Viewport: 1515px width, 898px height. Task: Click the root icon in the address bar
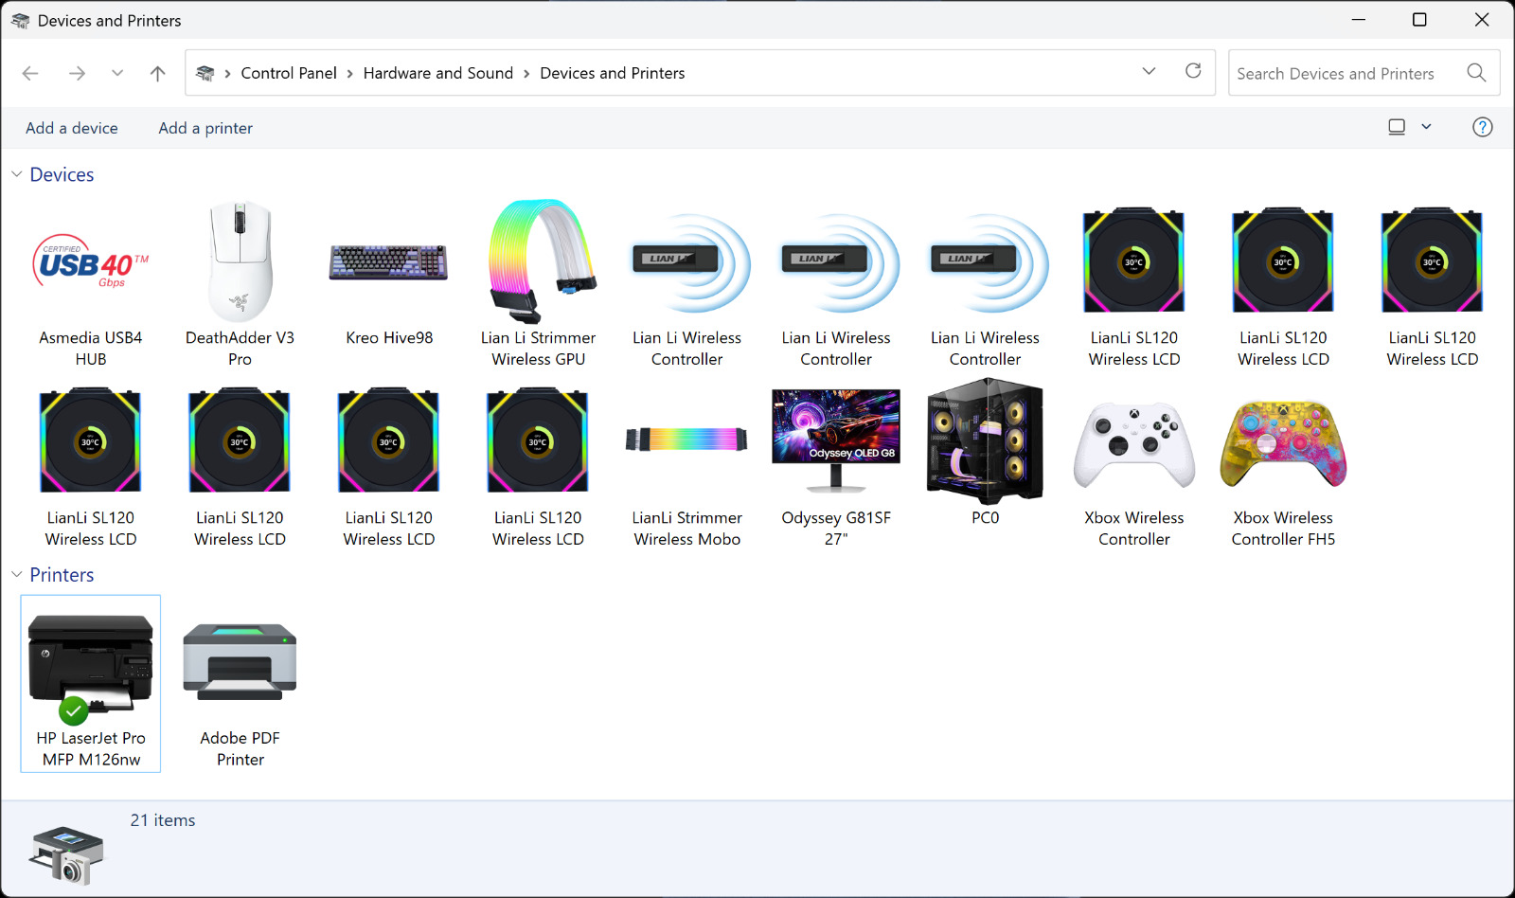tap(205, 73)
